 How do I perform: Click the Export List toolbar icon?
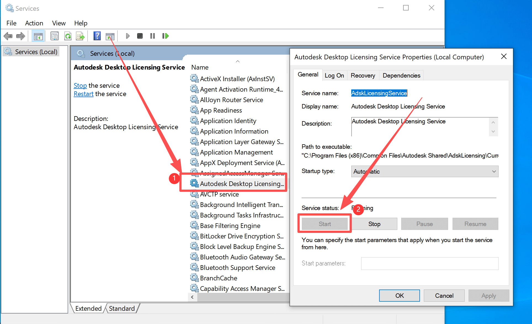coord(80,36)
